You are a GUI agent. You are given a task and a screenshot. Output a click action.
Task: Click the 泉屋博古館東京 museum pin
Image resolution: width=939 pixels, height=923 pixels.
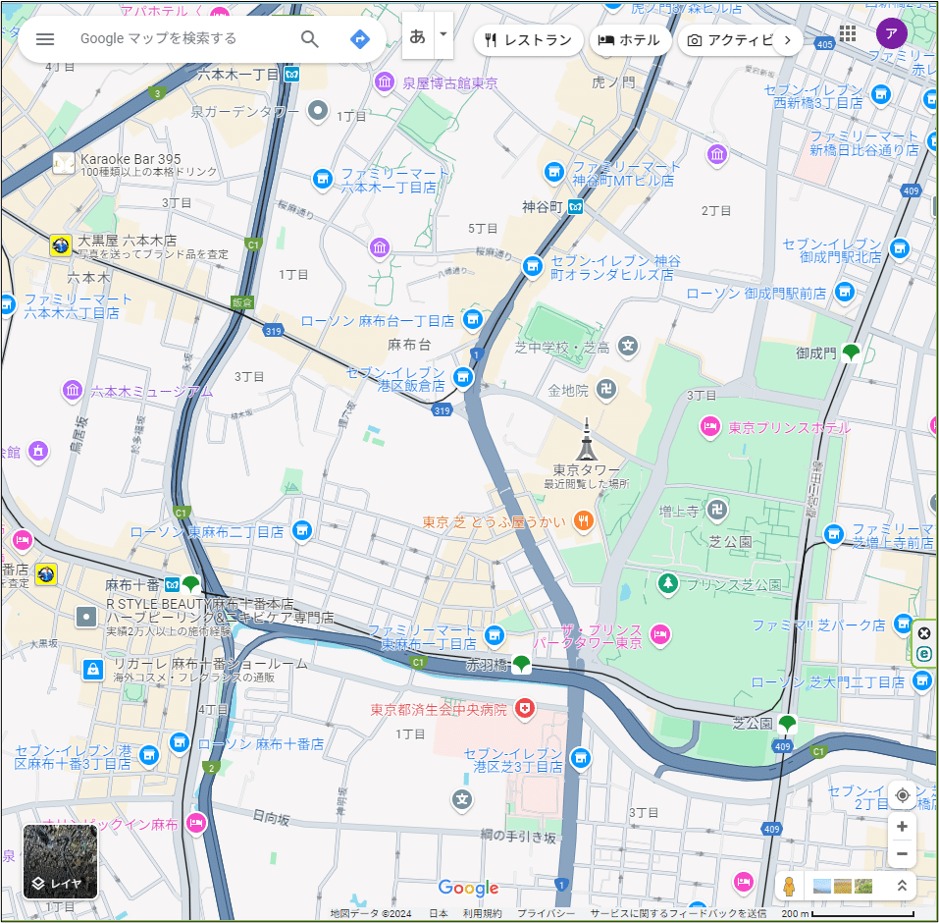pyautogui.click(x=385, y=82)
